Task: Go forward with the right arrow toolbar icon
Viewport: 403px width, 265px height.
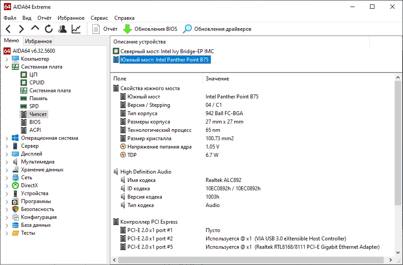Action: click(22, 29)
